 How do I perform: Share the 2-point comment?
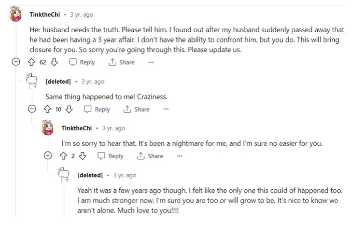150,156
